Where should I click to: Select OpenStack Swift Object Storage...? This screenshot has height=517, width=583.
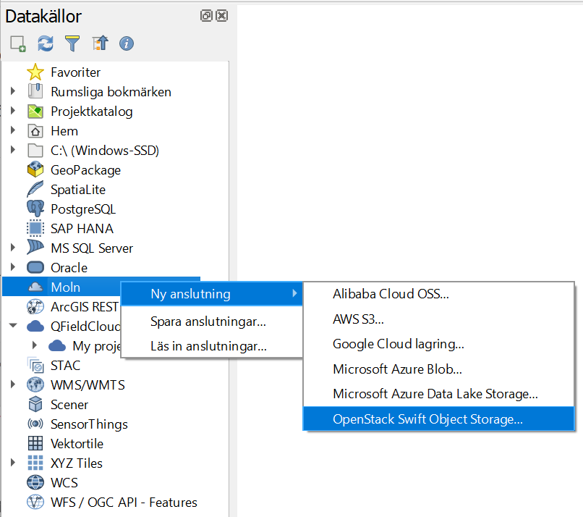439,419
